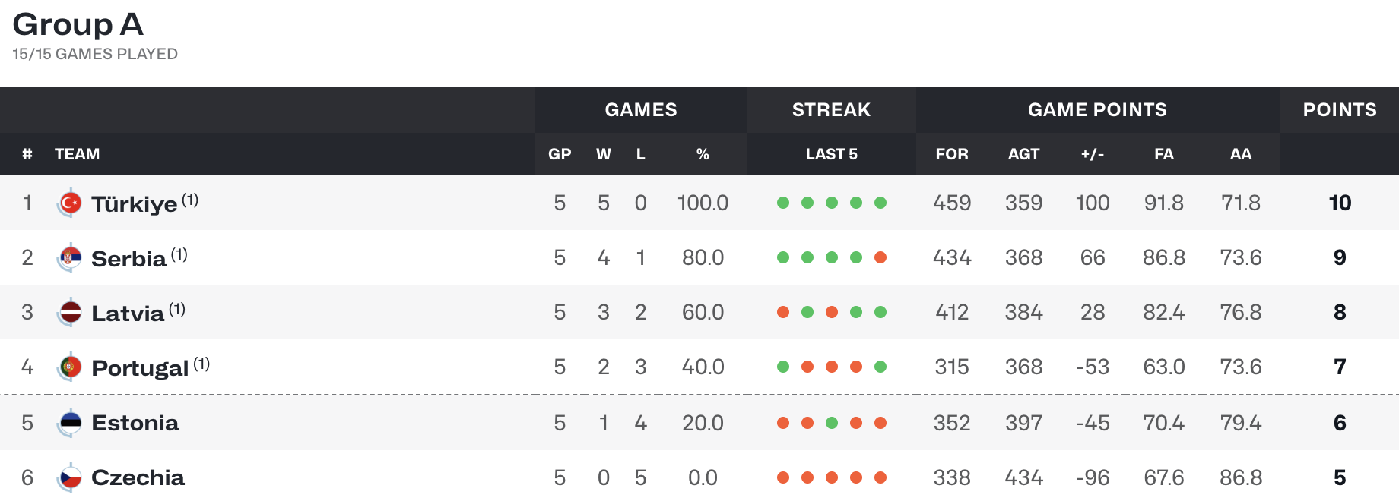Open the Estonia team page
Screen dimensions: 1399x501
tap(135, 423)
